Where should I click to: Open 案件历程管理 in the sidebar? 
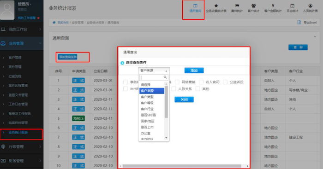tap(18, 86)
